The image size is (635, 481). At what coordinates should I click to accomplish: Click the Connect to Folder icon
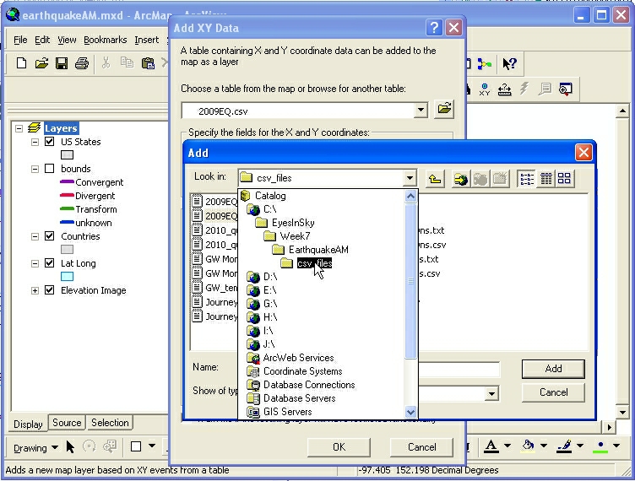click(460, 178)
